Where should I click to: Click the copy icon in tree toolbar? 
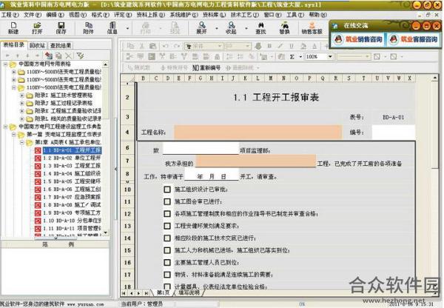click(58, 56)
